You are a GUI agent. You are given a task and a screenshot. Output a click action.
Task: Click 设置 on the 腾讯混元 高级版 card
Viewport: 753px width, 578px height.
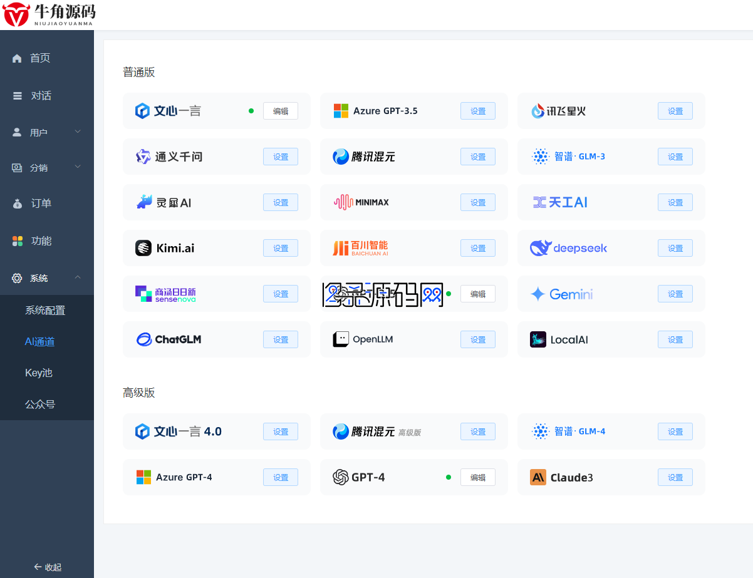point(478,431)
